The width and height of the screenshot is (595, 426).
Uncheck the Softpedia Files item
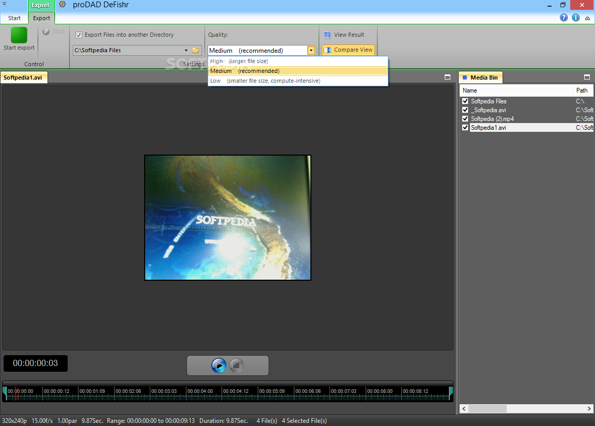[x=465, y=101]
